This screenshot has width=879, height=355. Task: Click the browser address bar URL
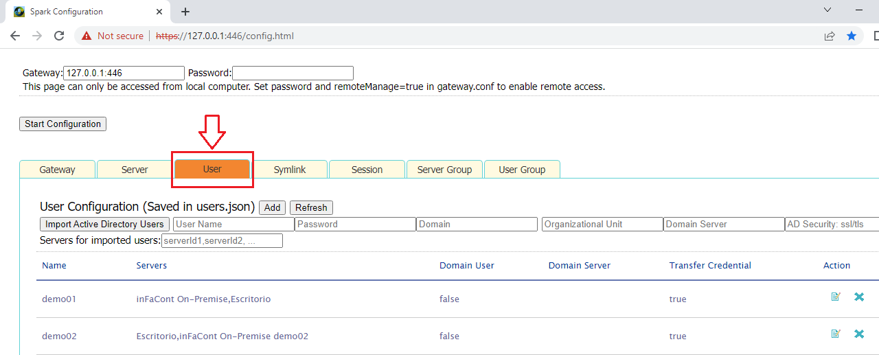coord(225,36)
